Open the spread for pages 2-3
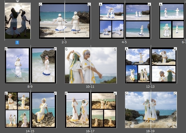The image size is (186, 133). (65, 21)
